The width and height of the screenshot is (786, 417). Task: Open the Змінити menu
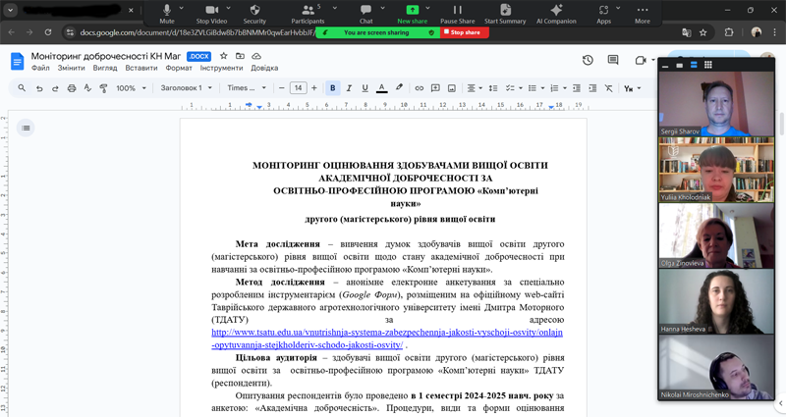pos(71,68)
